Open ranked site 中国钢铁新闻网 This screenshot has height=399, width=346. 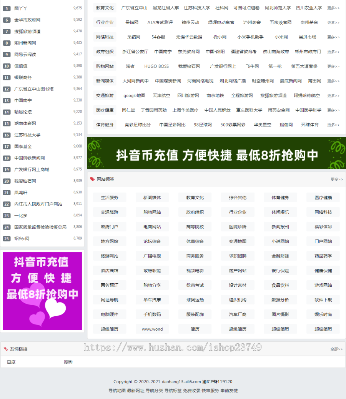pyautogui.click(x=30, y=158)
